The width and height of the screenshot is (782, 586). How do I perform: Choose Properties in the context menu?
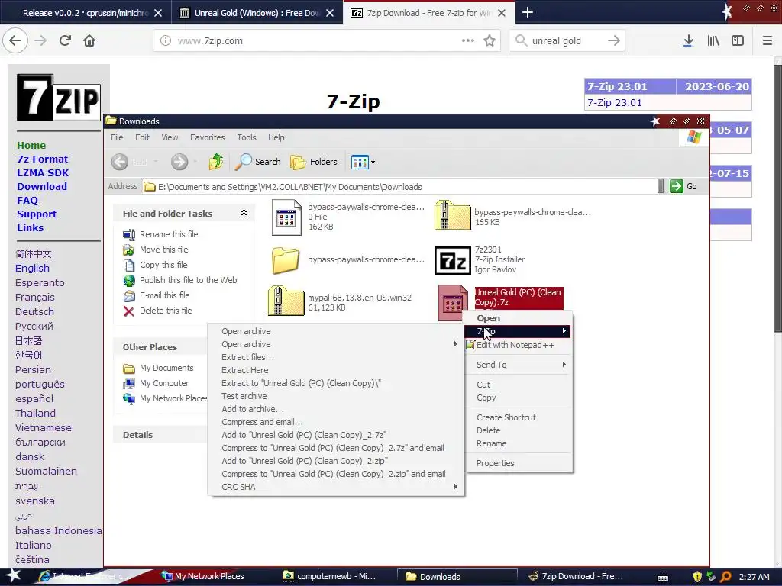(519, 463)
